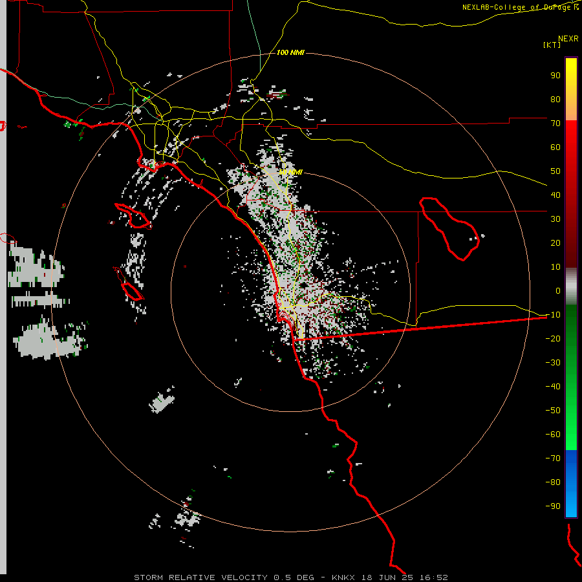Click the -60 value on velocity scale
Viewport: 582px width, 582px height.
pyautogui.click(x=553, y=435)
